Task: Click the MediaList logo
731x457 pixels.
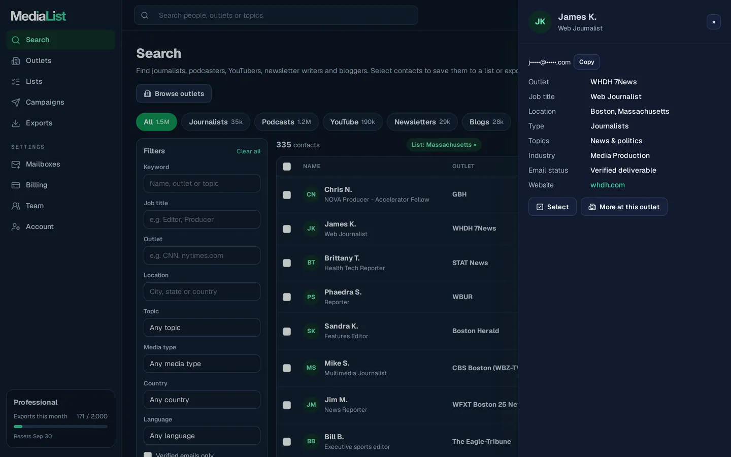Action: tap(39, 16)
